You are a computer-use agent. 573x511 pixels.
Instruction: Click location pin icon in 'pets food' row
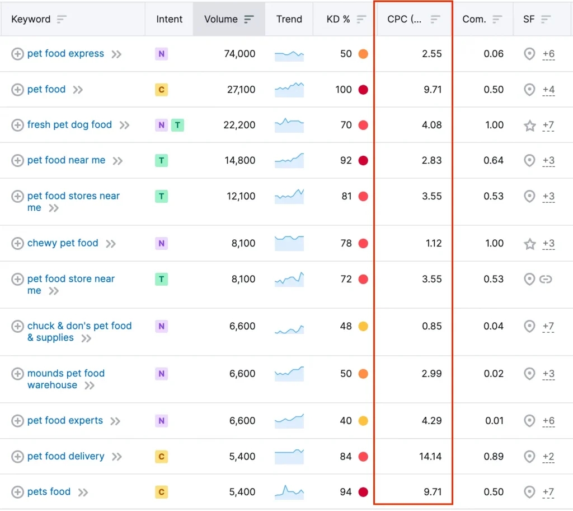pos(529,493)
